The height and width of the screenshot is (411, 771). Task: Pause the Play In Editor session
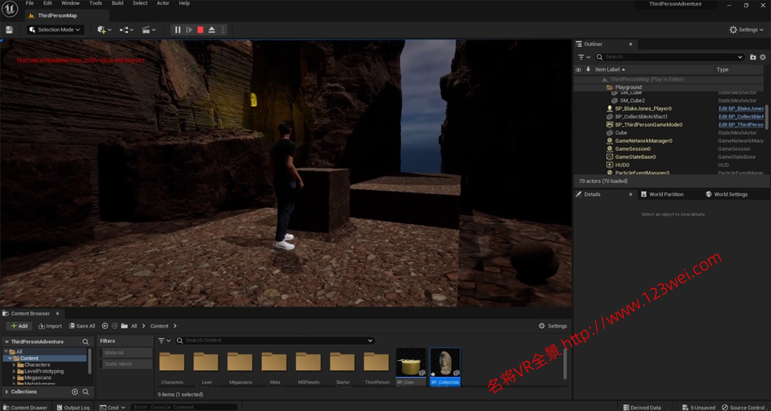point(178,30)
